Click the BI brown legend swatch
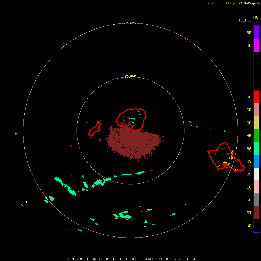 [256, 213]
